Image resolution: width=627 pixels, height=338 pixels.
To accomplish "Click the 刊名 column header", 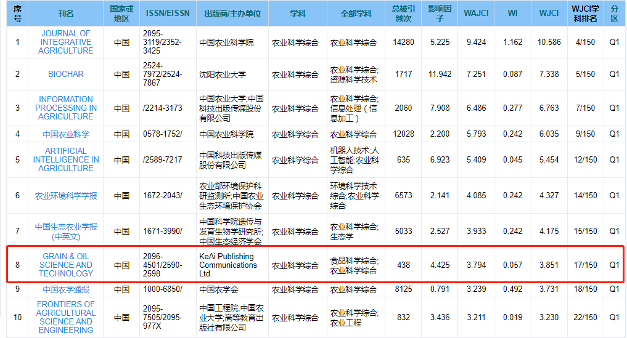I will [65, 14].
